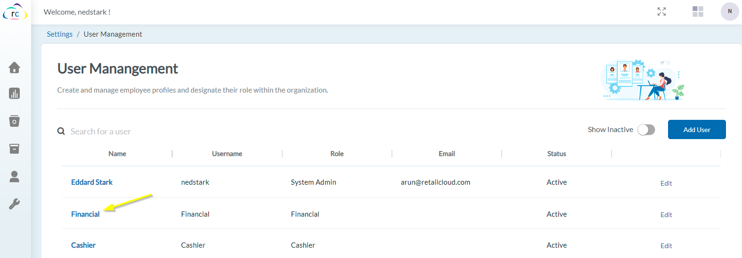This screenshot has width=742, height=258.
Task: Open the Reports bar chart sidebar icon
Action: pyautogui.click(x=15, y=94)
